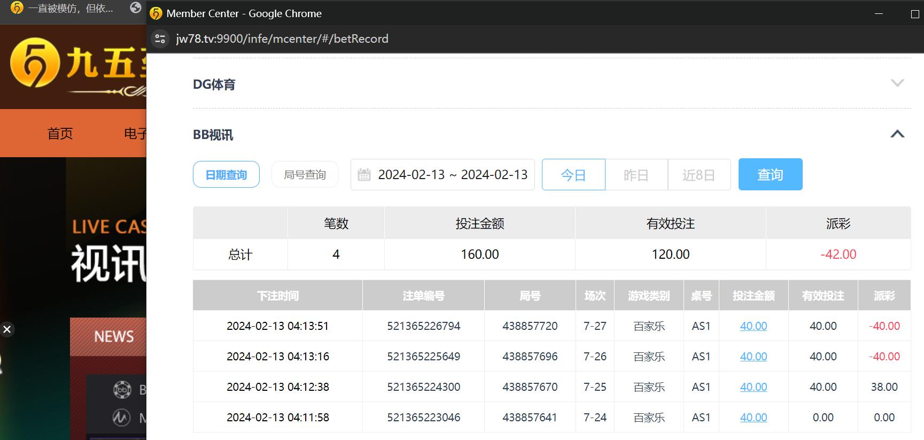Click session 7-27 cell
Viewport: 924px width, 440px height.
595,326
